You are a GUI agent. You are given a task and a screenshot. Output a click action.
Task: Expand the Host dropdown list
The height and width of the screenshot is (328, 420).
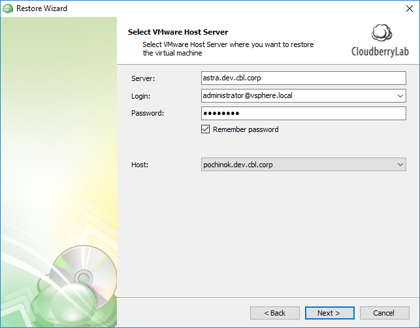point(400,164)
